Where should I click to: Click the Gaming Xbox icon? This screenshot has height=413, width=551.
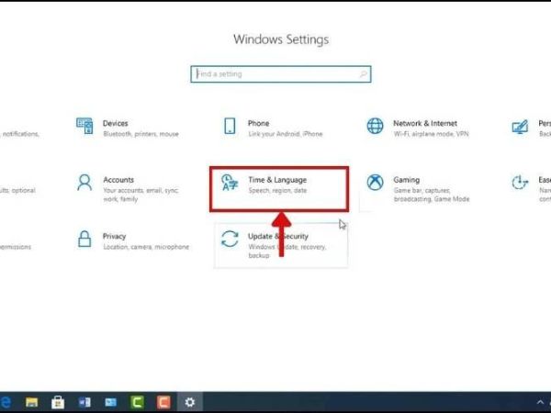(375, 183)
